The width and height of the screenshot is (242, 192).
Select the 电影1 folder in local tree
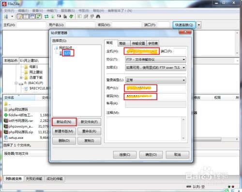[33, 67]
